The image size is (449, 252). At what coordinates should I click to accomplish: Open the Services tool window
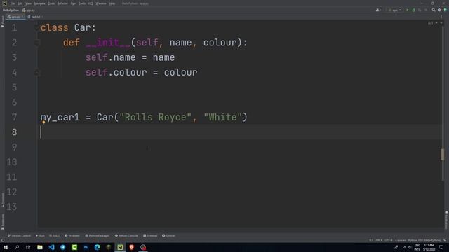[168, 236]
